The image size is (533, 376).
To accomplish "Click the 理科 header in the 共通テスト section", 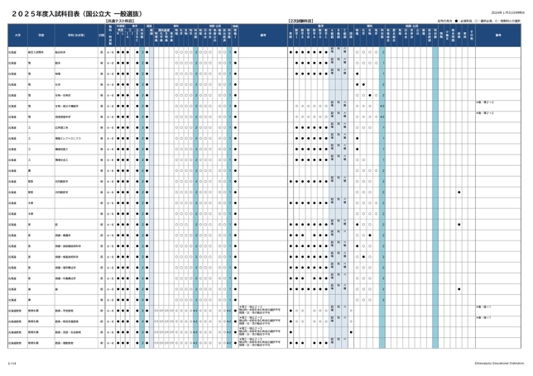I will pyautogui.click(x=175, y=26).
